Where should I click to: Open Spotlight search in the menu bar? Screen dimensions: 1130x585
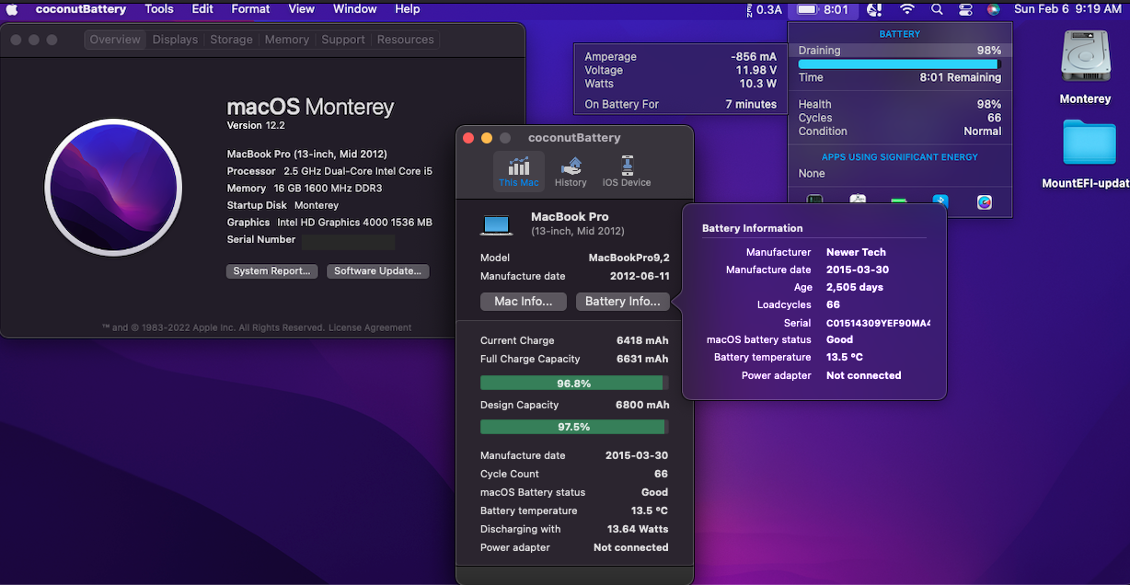click(937, 9)
